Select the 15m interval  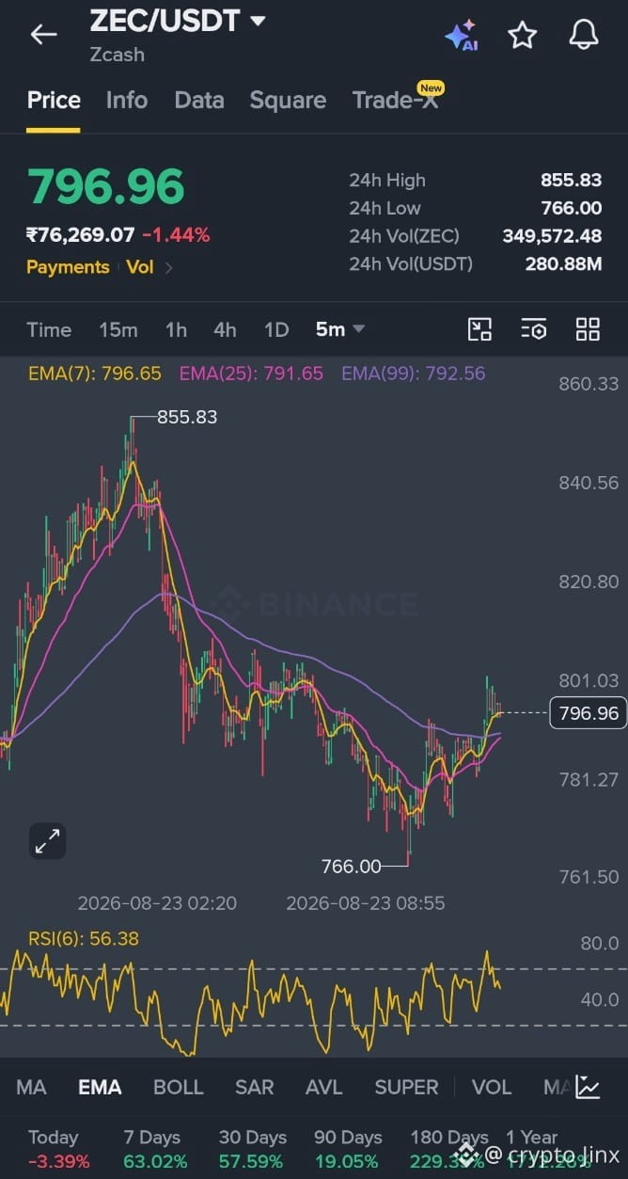[x=118, y=329]
